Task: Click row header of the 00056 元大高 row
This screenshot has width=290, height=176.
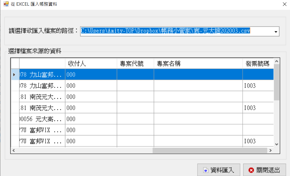Action: (x=15, y=119)
